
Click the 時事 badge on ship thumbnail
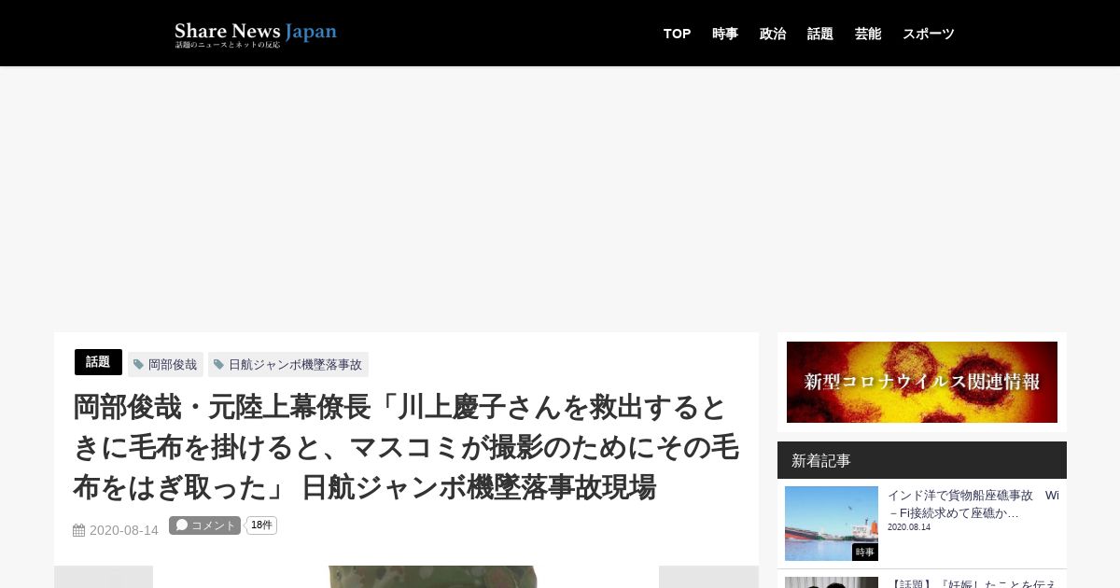click(865, 553)
